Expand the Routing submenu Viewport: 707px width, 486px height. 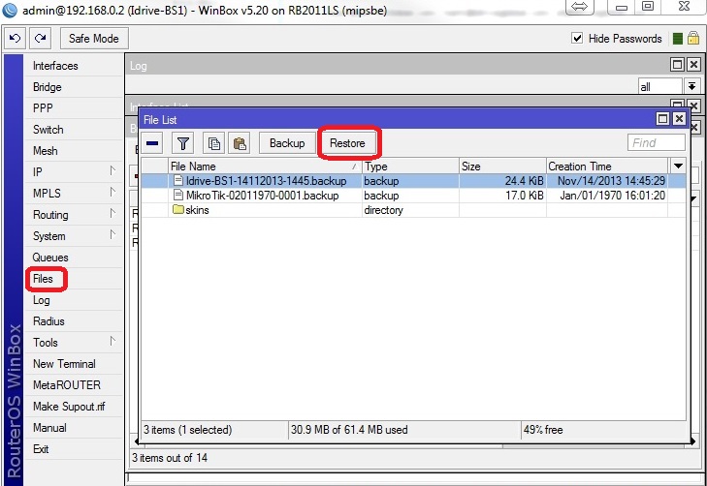pos(112,214)
